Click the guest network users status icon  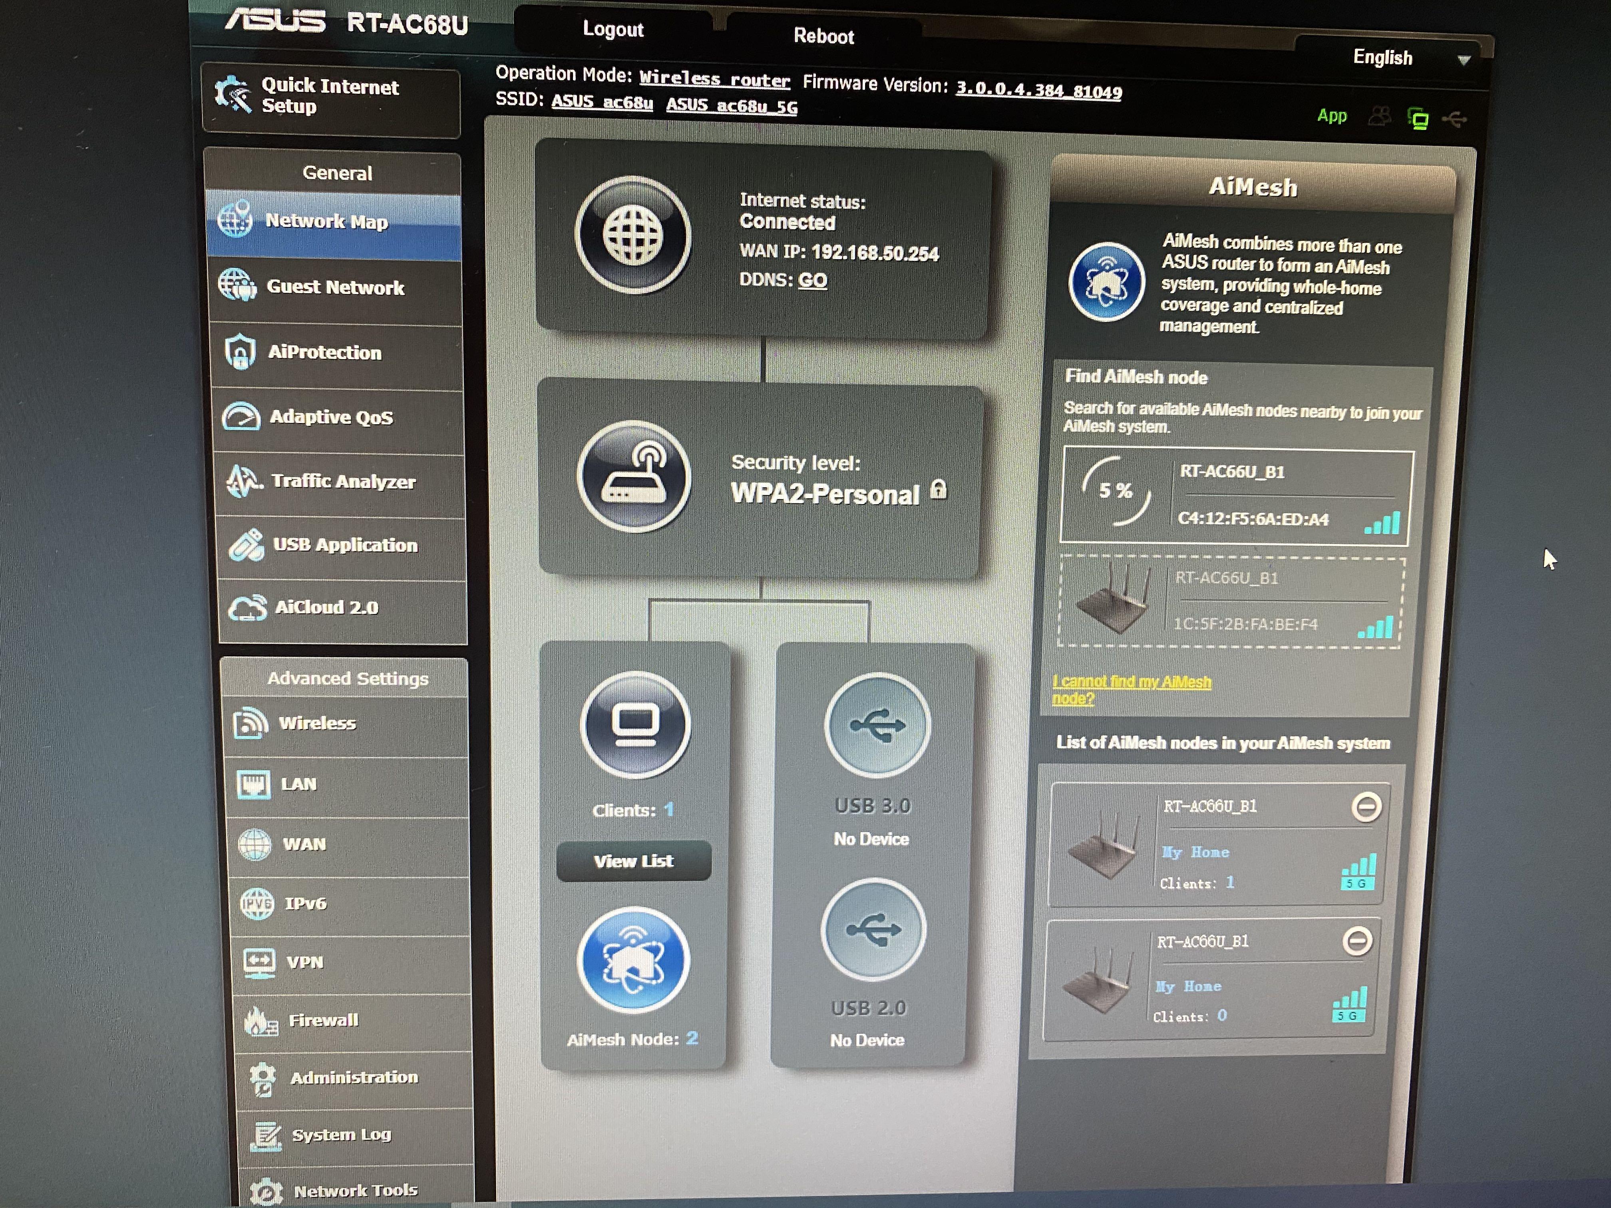(1379, 117)
